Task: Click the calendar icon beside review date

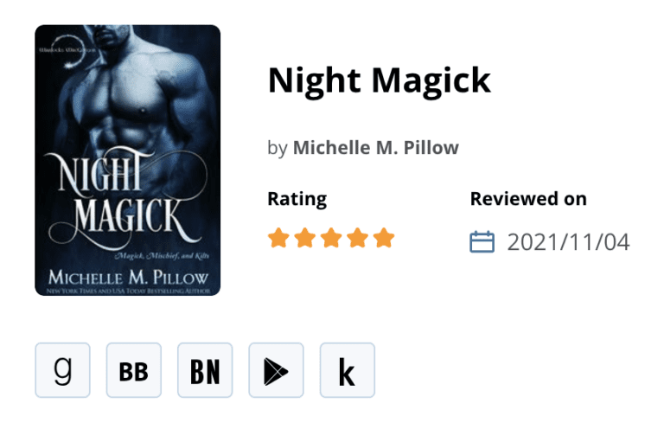Action: [x=482, y=242]
